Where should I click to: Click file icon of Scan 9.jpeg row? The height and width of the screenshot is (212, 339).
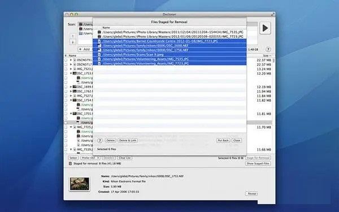[x=99, y=54]
